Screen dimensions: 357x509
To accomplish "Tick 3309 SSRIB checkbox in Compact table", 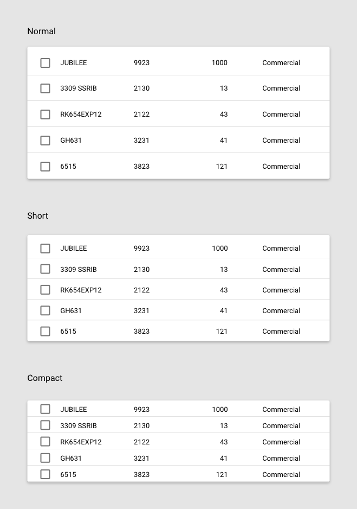I will pos(46,425).
